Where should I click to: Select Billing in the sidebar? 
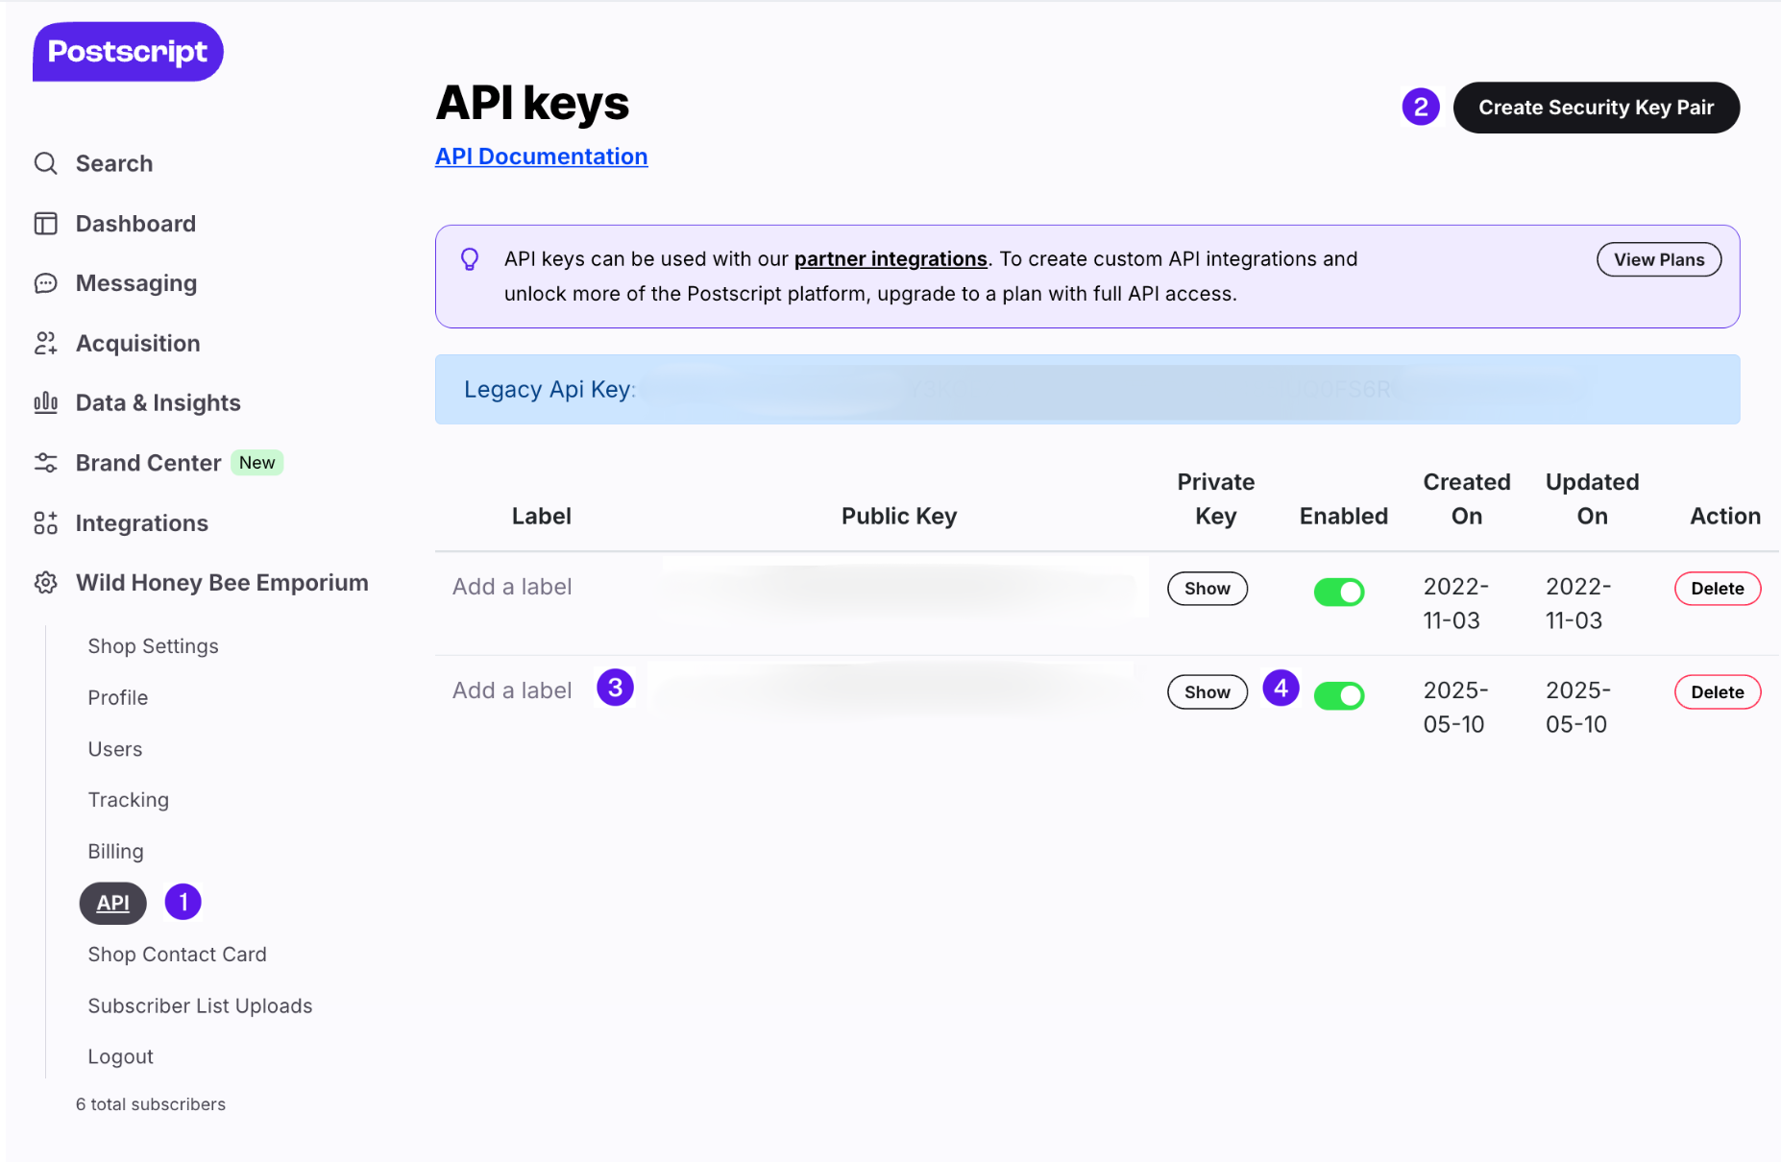coord(115,851)
